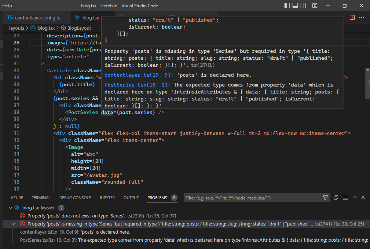Switch to the contentlayer.config.ts tab

point(37,18)
